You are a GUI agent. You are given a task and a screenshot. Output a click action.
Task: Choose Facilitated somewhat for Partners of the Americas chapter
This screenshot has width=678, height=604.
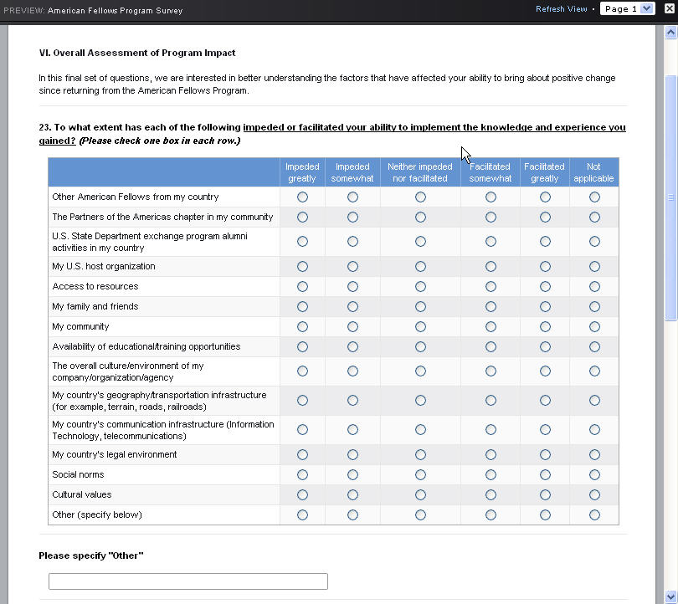(491, 218)
